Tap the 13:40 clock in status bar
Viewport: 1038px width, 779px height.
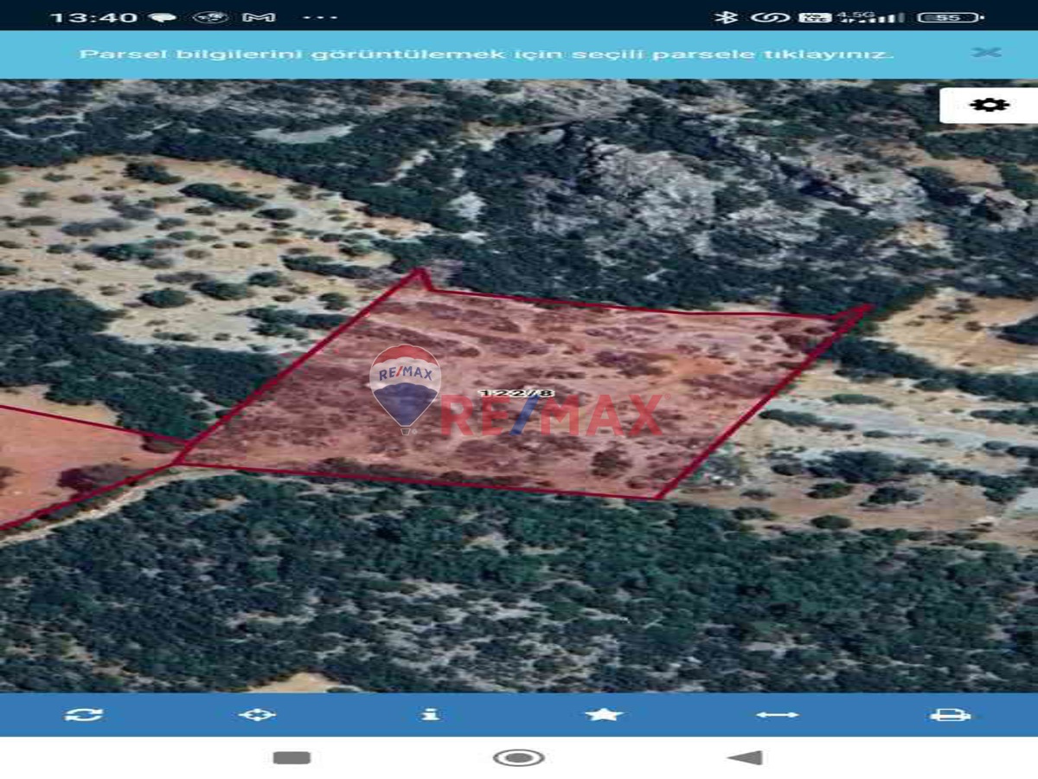[93, 17]
